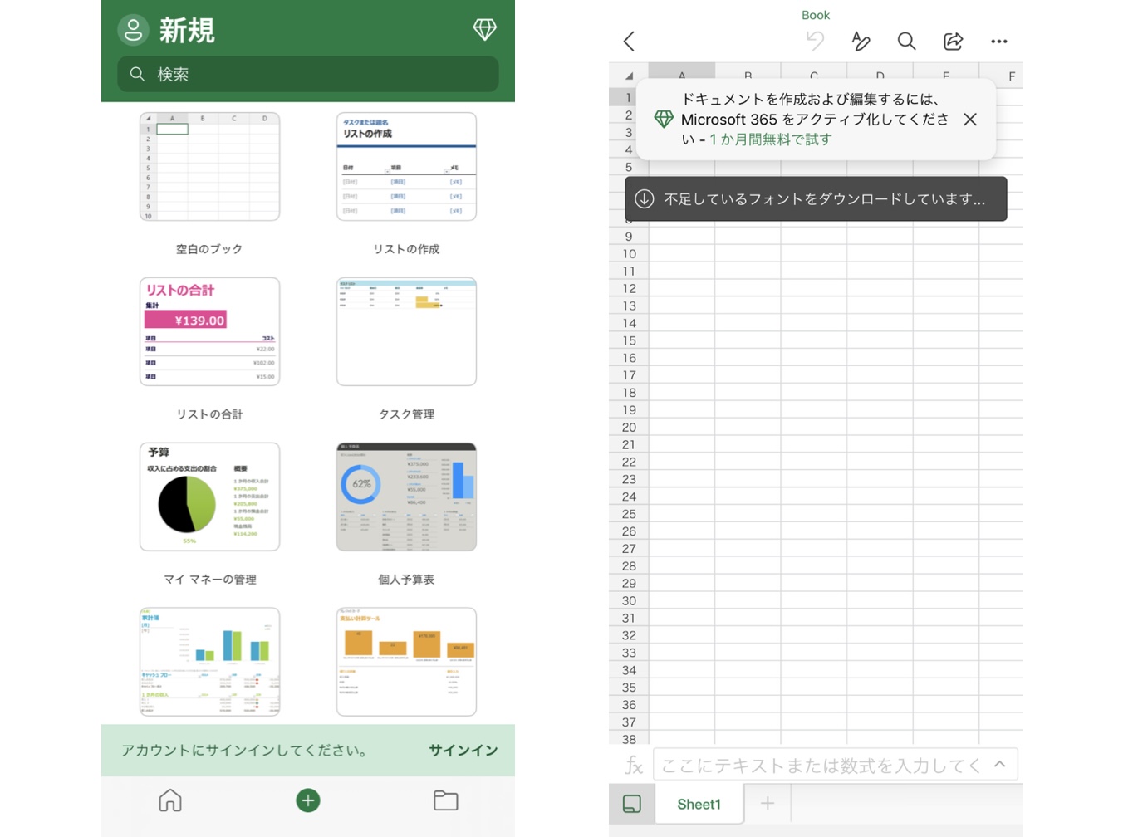Select row 30 header
1128x837 pixels.
coord(629,601)
